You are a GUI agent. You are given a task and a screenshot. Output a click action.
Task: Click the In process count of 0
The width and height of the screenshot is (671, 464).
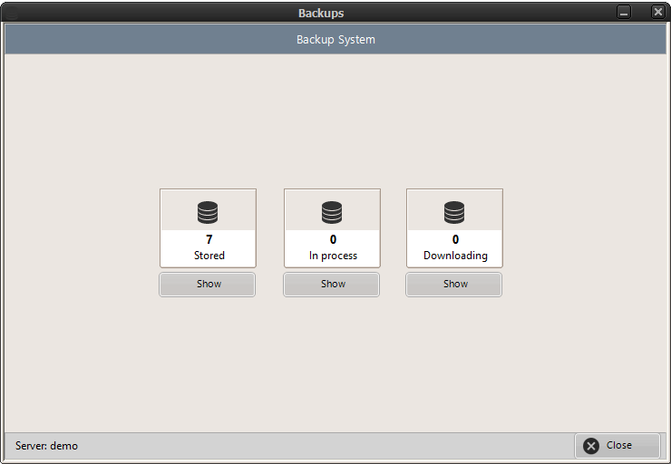click(x=333, y=239)
